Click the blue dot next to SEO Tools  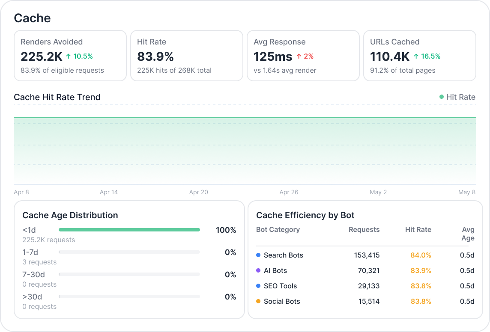(x=258, y=286)
